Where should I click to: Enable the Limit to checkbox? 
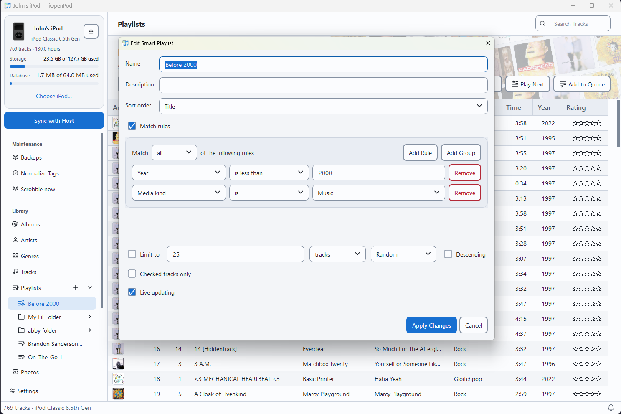pyautogui.click(x=132, y=254)
